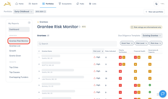Click High risk warning icon in row 3
Screen dimensions: 168x99
pos(95,71)
